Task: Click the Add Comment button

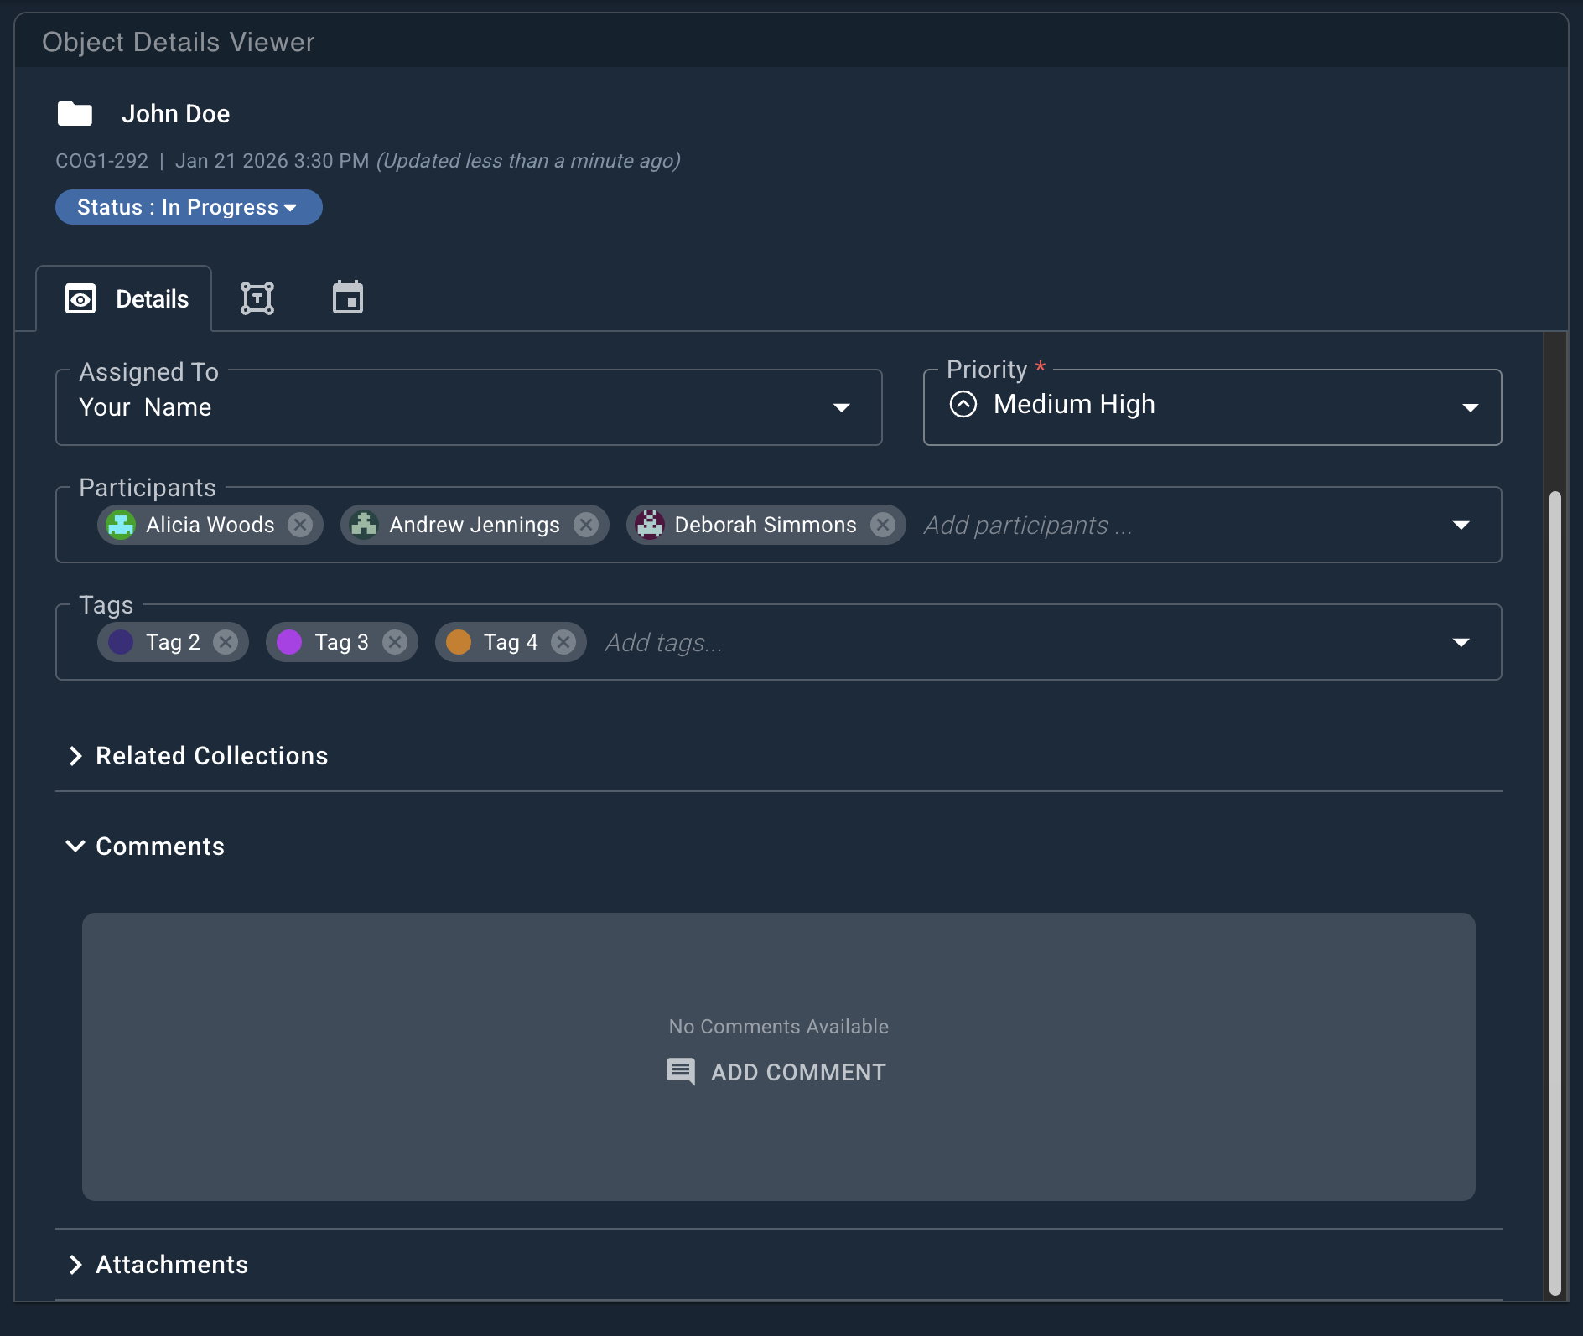Action: click(797, 1072)
